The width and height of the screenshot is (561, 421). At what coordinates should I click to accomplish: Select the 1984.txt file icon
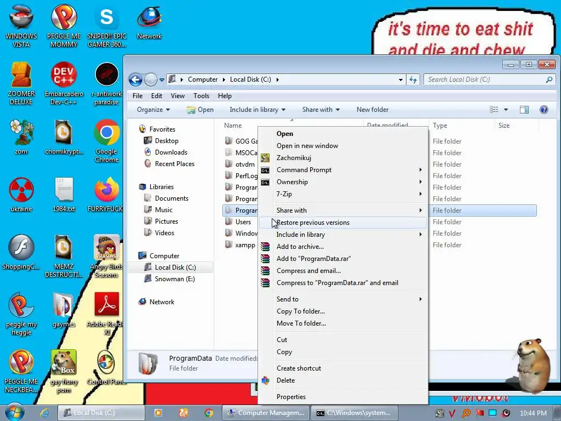coord(64,195)
